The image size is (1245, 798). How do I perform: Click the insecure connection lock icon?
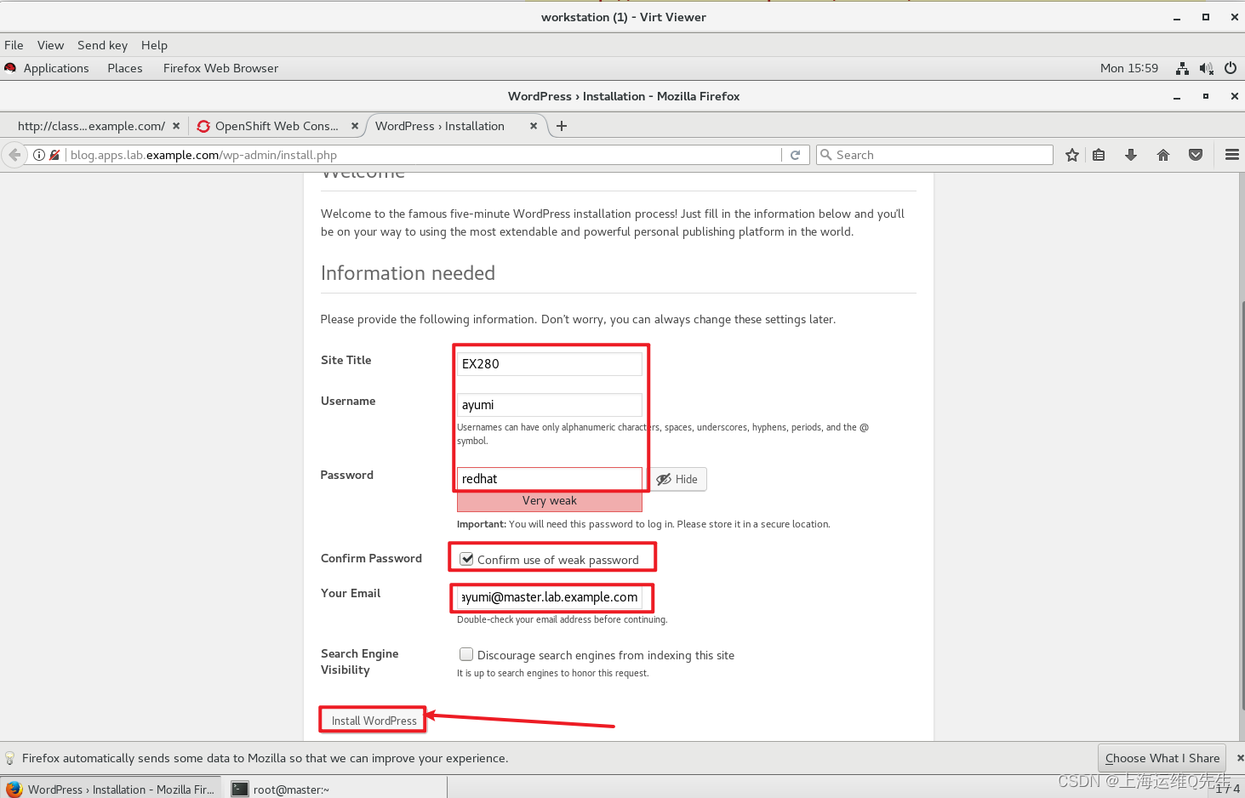click(x=54, y=155)
